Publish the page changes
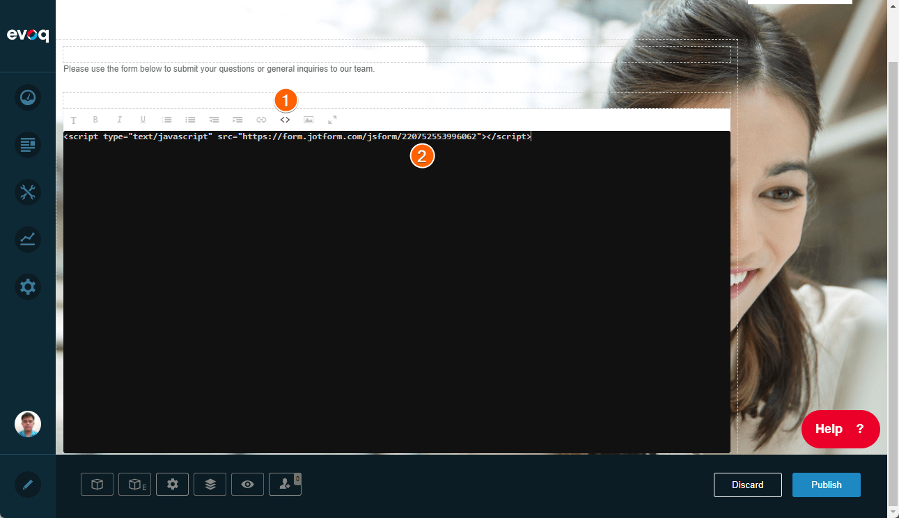899x518 pixels. (827, 485)
